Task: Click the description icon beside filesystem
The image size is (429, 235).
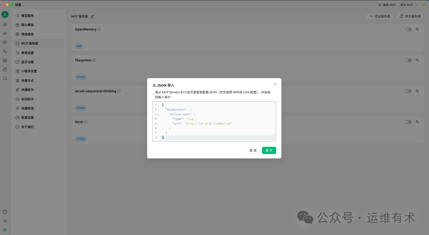Action: [x=94, y=60]
